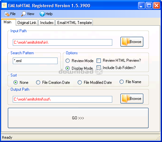
Task: Check the Include Sub Folders option
Action: coord(99,68)
